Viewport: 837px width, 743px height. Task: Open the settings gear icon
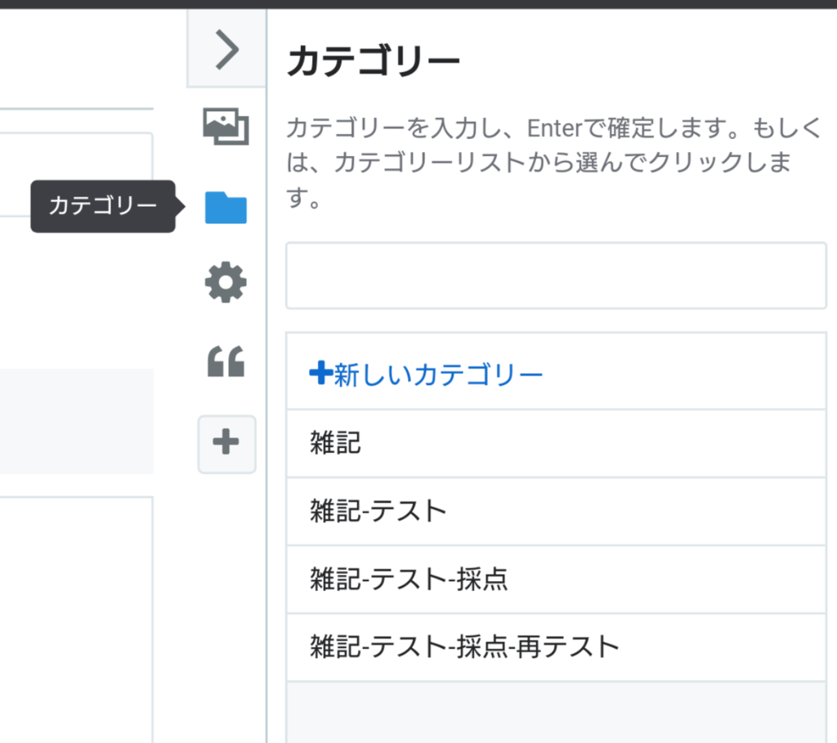226,281
